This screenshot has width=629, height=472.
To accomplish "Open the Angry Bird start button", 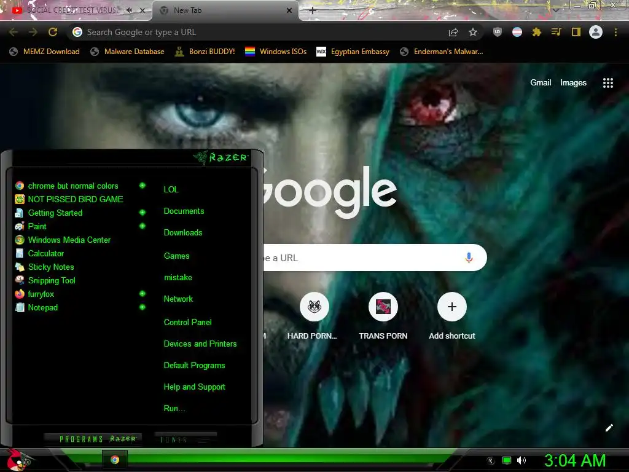I will coord(18,460).
